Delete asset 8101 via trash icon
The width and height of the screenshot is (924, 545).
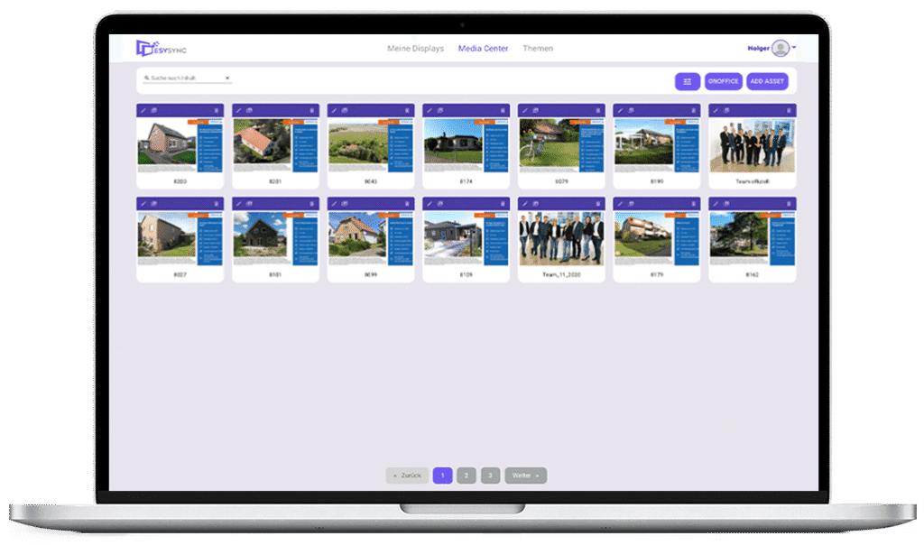point(311,203)
